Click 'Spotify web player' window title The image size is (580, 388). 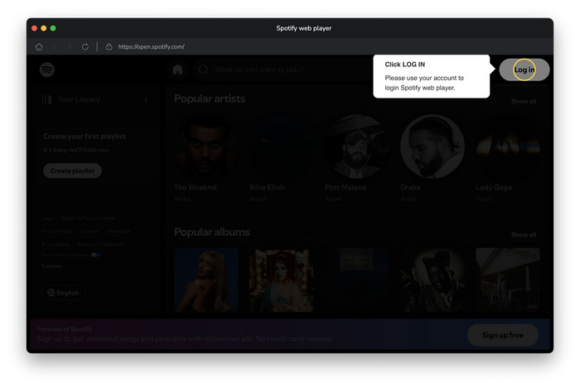point(304,28)
